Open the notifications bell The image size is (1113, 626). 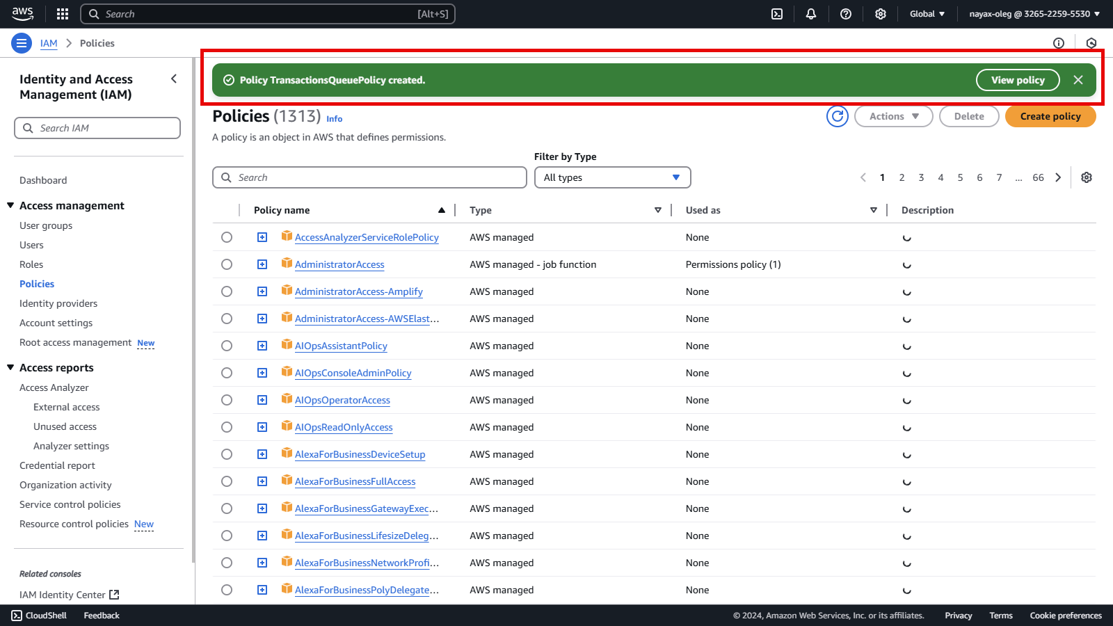point(811,14)
